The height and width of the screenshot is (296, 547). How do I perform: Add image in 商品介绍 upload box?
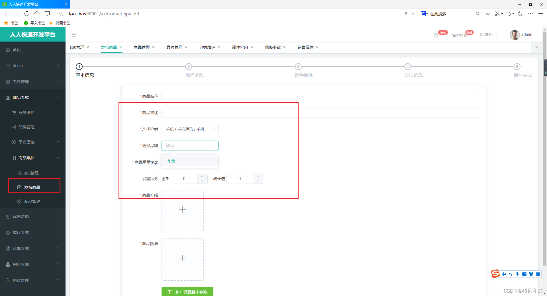183,211
